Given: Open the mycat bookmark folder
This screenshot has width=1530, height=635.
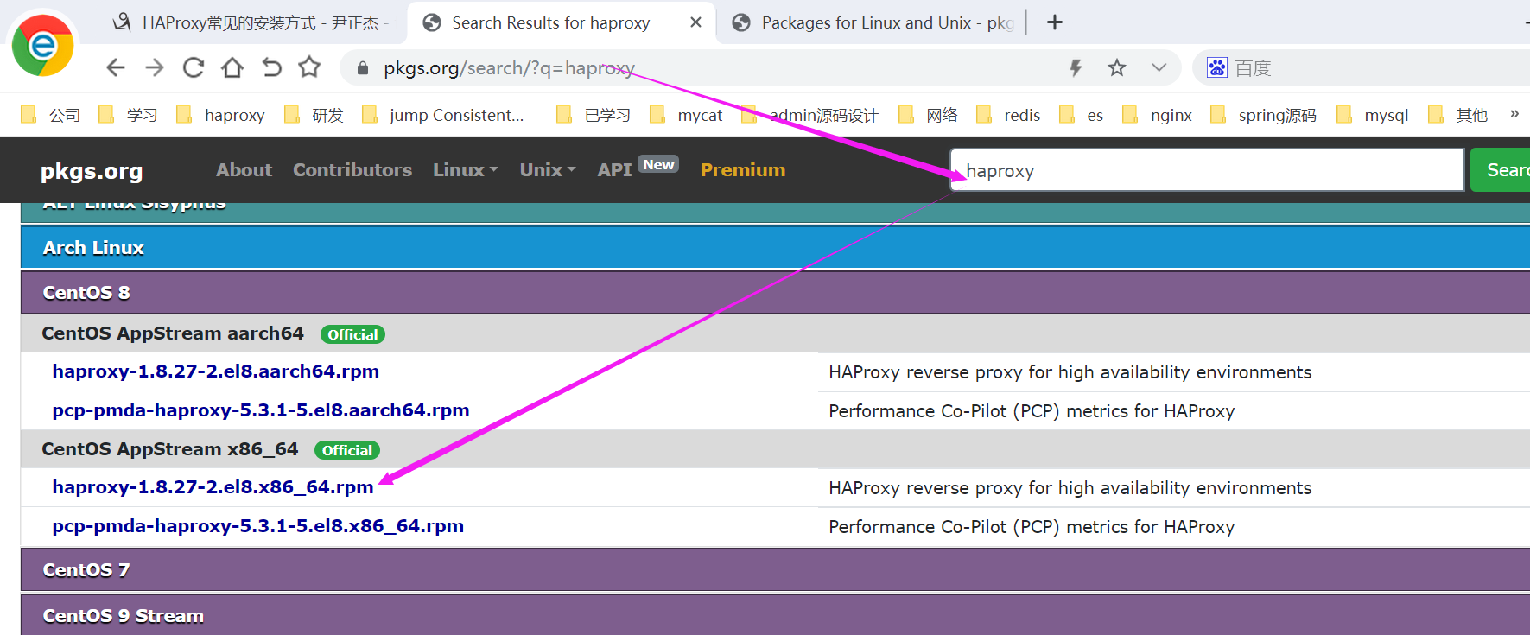Looking at the screenshot, I should (x=686, y=115).
